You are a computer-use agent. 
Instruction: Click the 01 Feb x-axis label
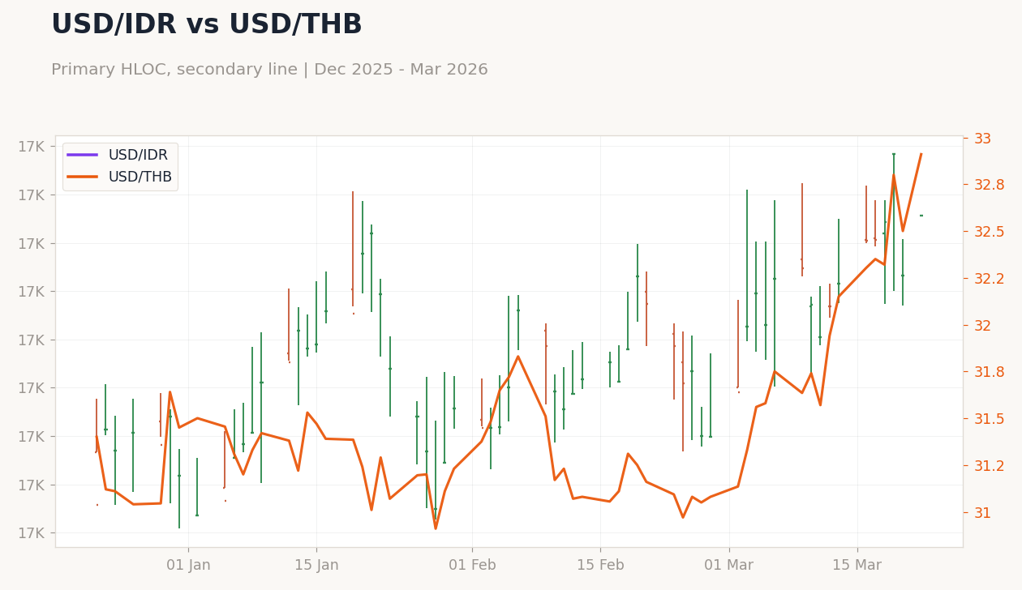472,566
